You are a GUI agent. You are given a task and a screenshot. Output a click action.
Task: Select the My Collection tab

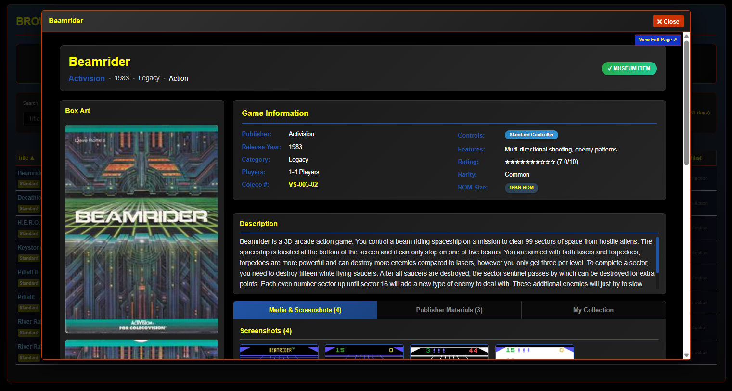(593, 310)
